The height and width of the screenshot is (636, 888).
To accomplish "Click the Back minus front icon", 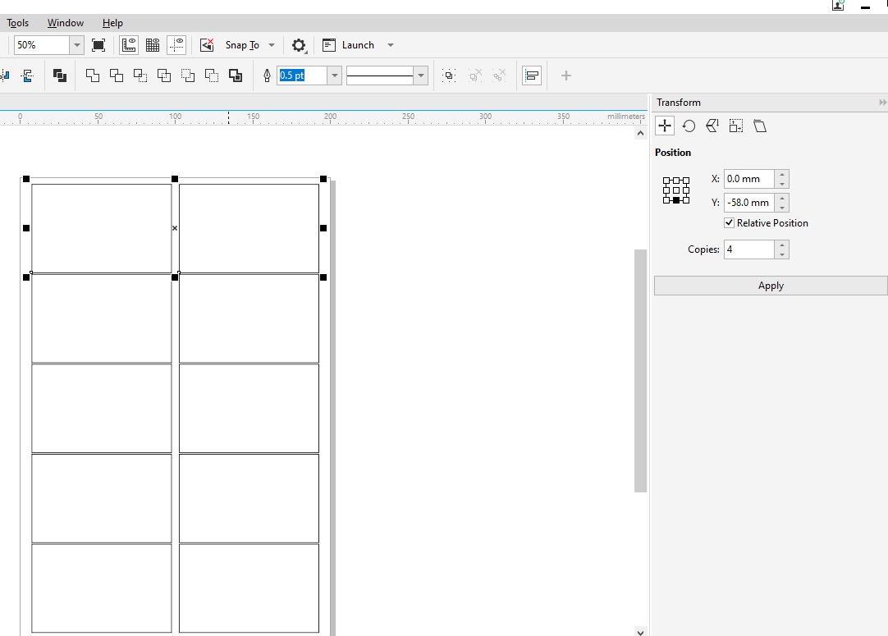I will point(211,75).
